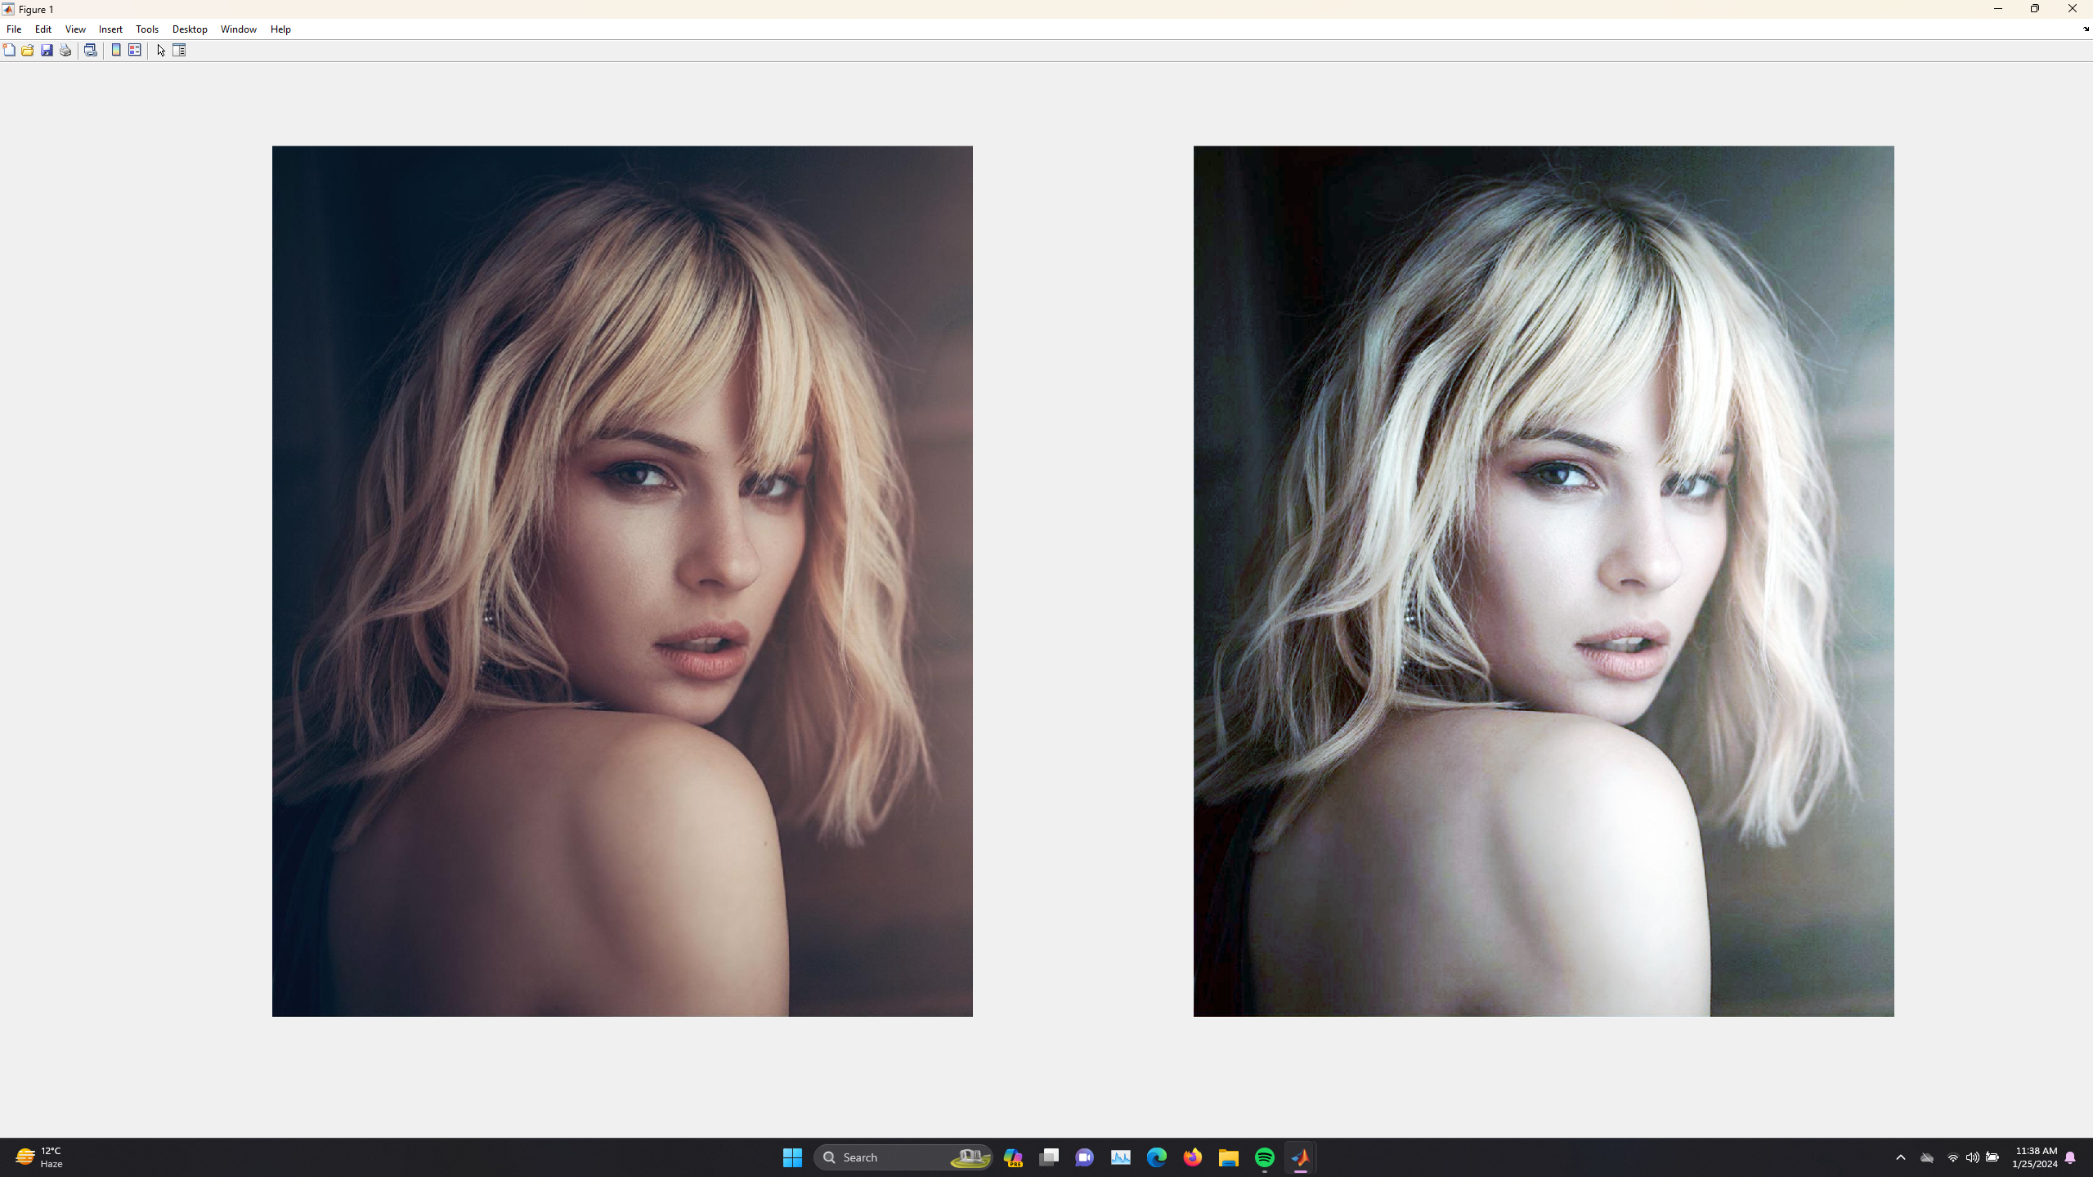Insert a colorbar using the Colorbar icon

(115, 50)
